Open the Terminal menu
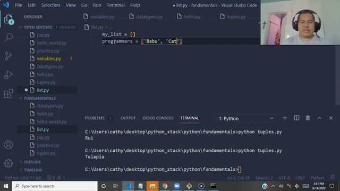The image size is (340, 191). point(116,5)
